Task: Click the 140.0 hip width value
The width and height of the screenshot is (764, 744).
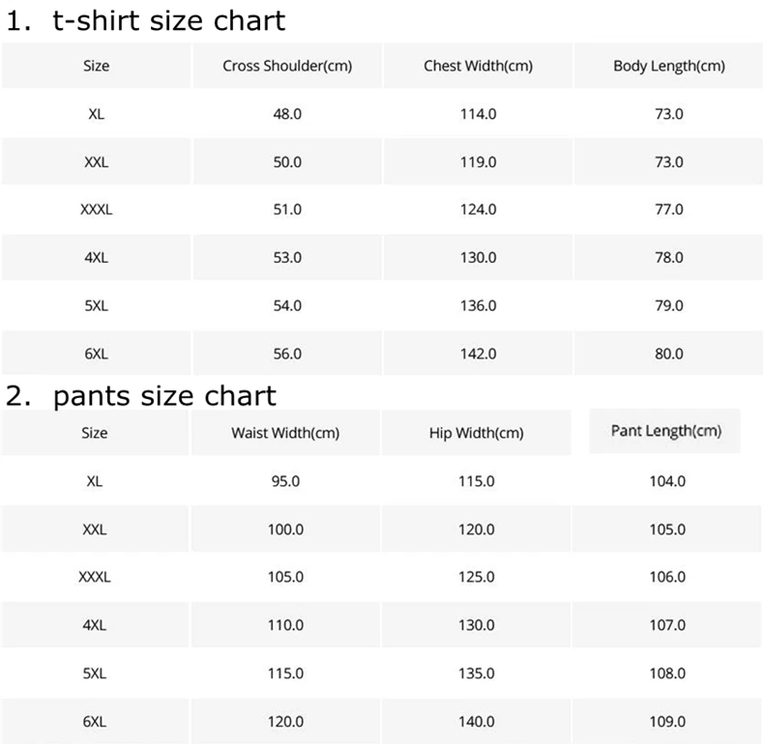Action: click(476, 721)
